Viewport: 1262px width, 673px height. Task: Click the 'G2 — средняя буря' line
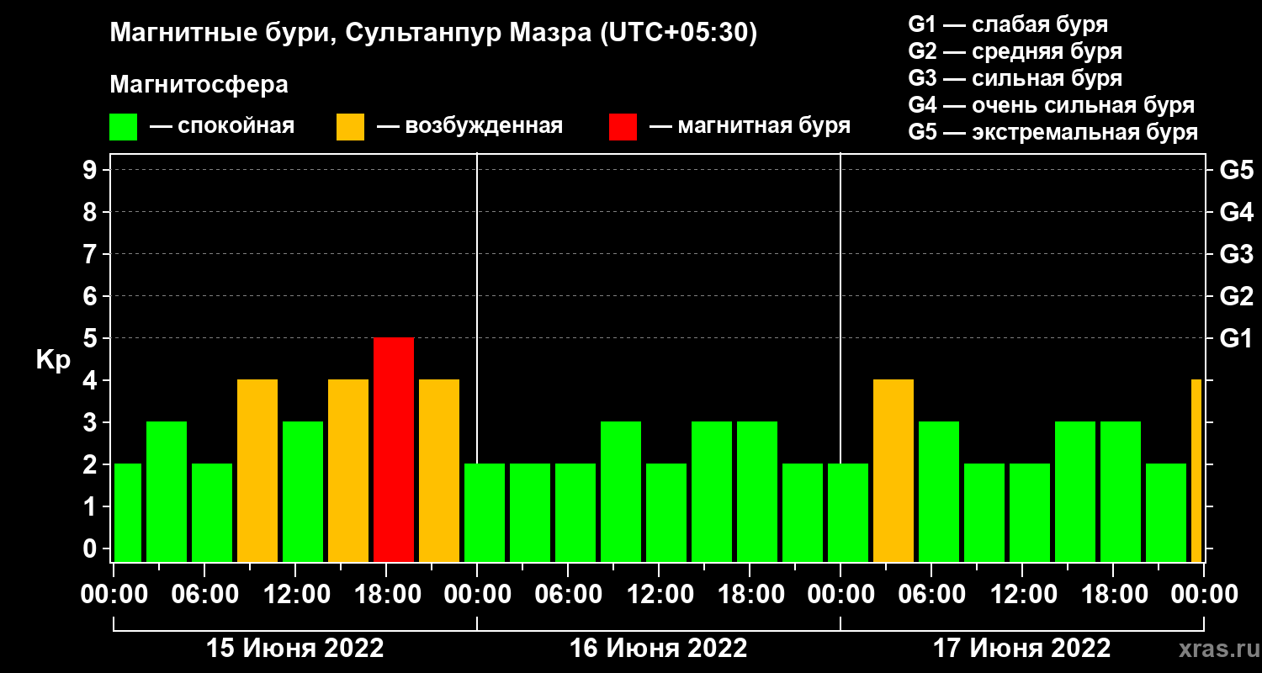[1015, 51]
